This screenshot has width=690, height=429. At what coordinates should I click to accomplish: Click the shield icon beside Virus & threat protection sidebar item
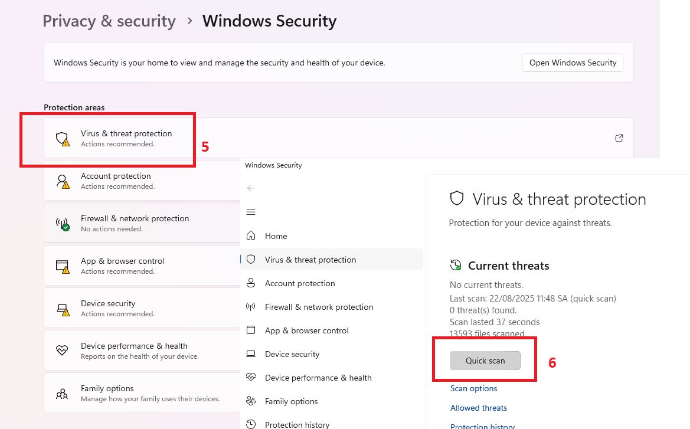click(x=251, y=259)
